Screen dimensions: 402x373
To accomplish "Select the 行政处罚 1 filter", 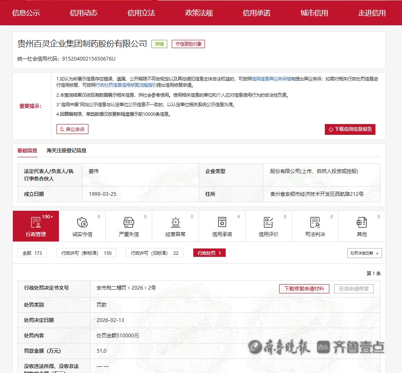I will coord(209,253).
